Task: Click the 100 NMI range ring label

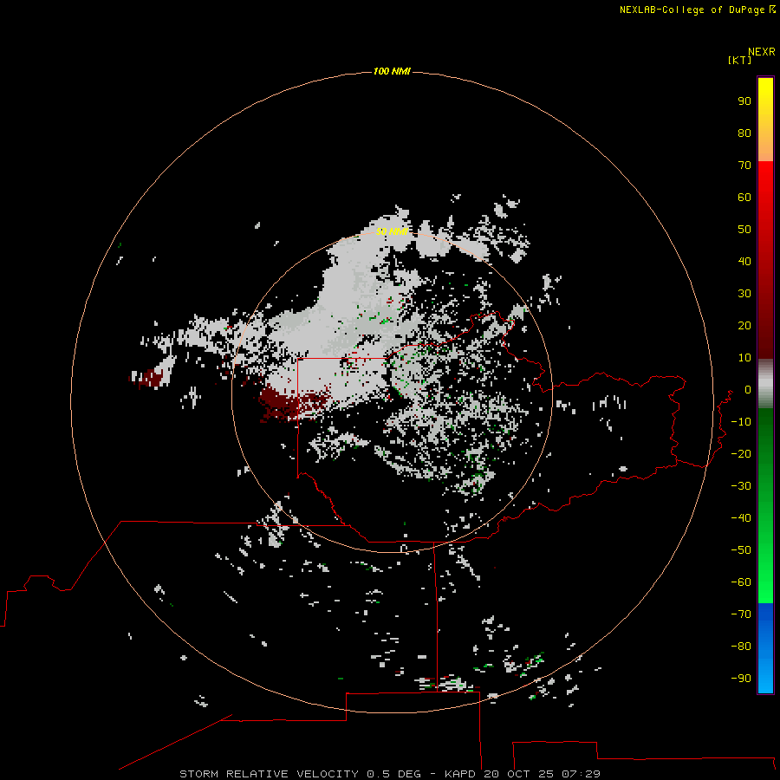Action: [x=392, y=72]
